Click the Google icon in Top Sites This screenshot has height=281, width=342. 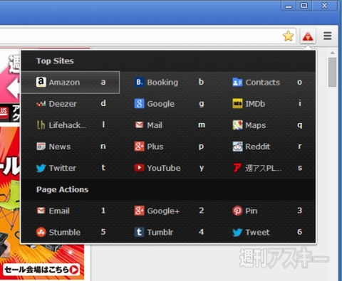point(139,104)
